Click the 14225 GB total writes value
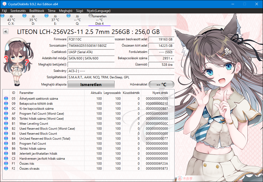263x182 pixels. click(161, 45)
